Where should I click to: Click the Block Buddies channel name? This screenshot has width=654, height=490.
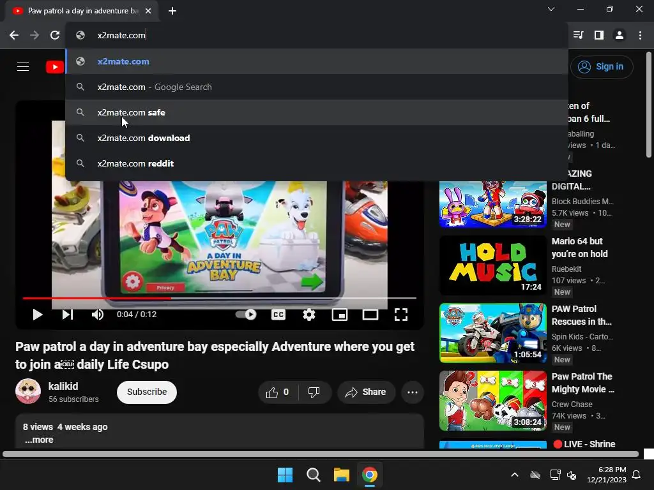click(582, 201)
